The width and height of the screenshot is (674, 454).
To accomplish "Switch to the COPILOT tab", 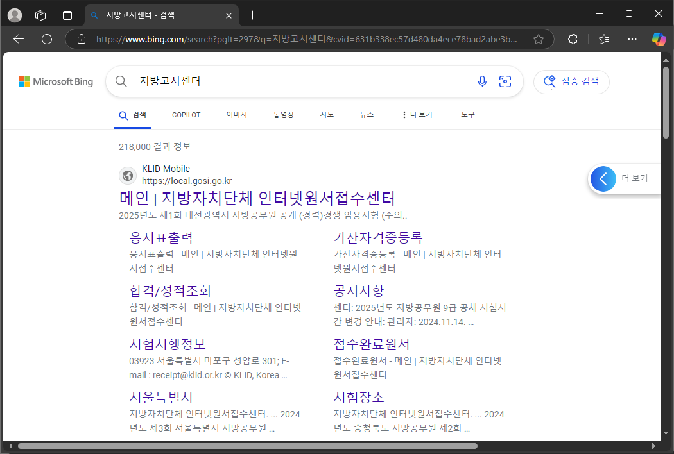I will click(x=186, y=115).
